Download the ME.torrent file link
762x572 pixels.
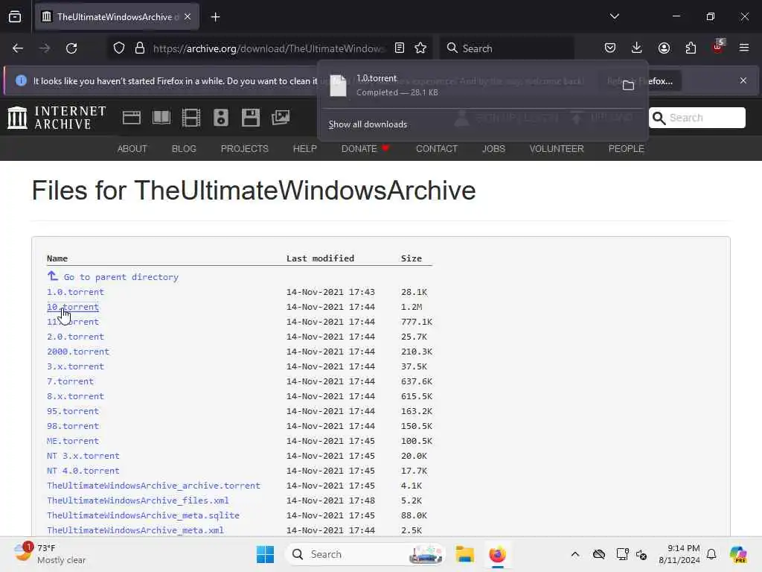73,441
